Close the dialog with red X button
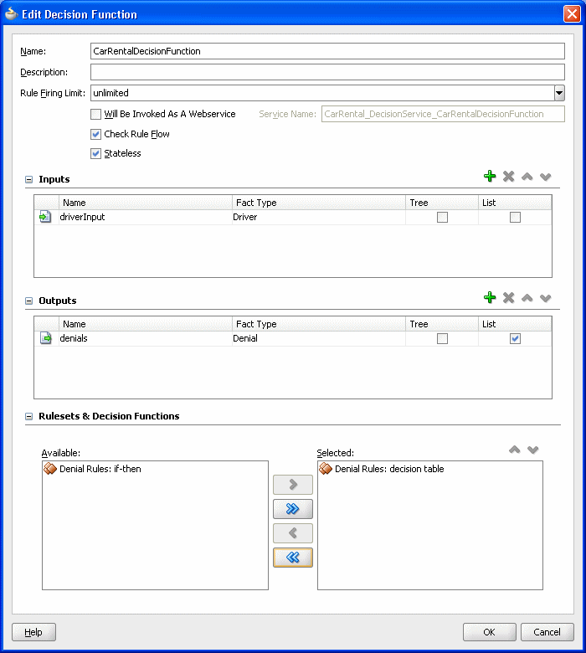This screenshot has width=586, height=653. [x=573, y=13]
